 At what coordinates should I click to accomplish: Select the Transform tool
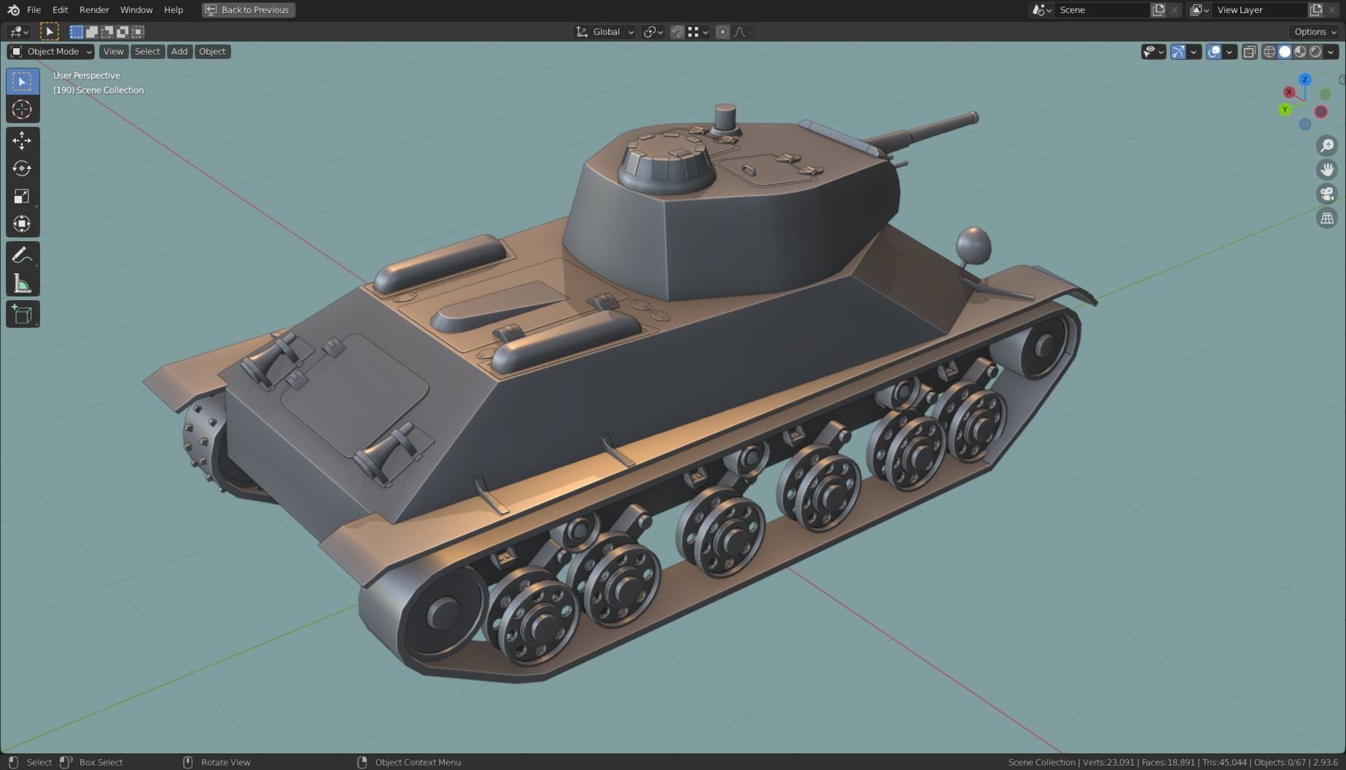tap(23, 224)
